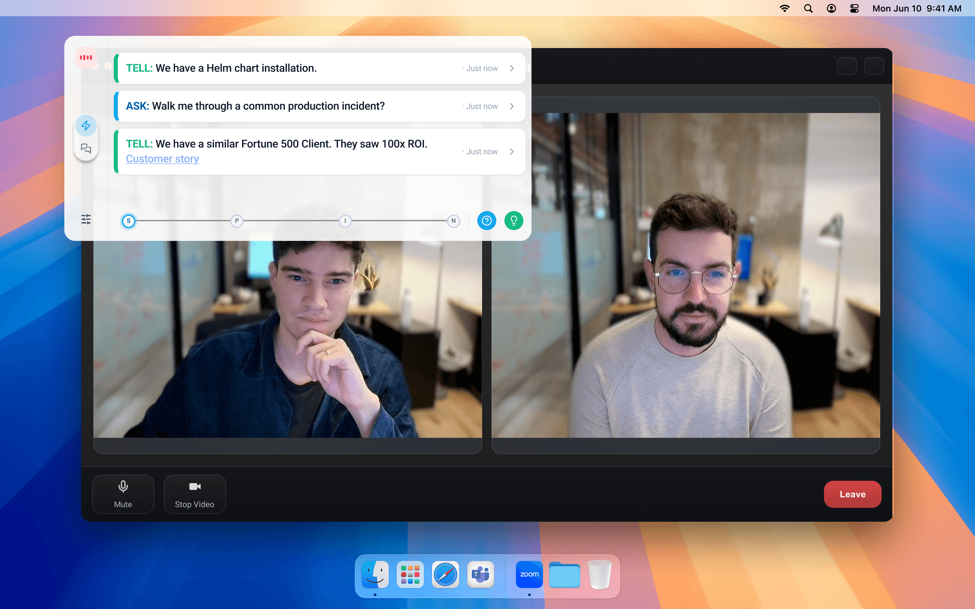
Task: Select the lightning bolt suggestions icon
Action: [x=86, y=126]
